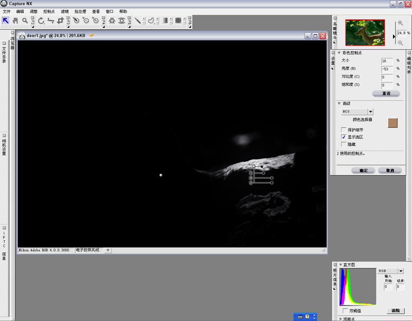
Task: Click the F5 toolbar group tab
Action: 129,22
